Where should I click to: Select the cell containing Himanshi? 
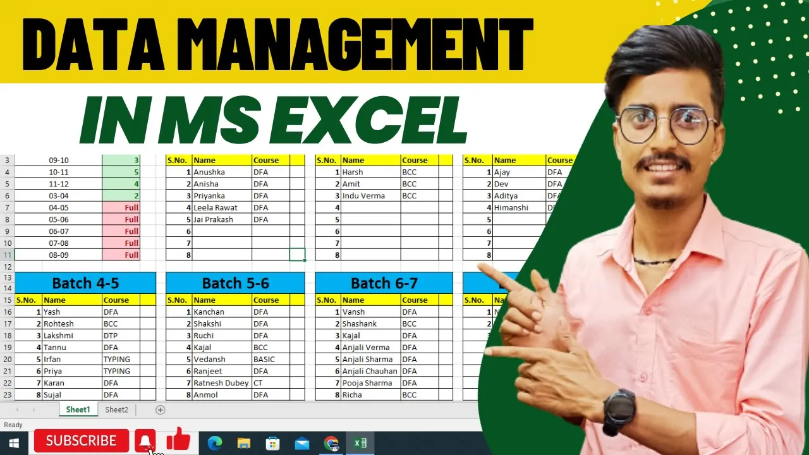(520, 207)
